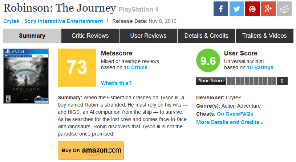Share the page on Reddit

(284, 8)
